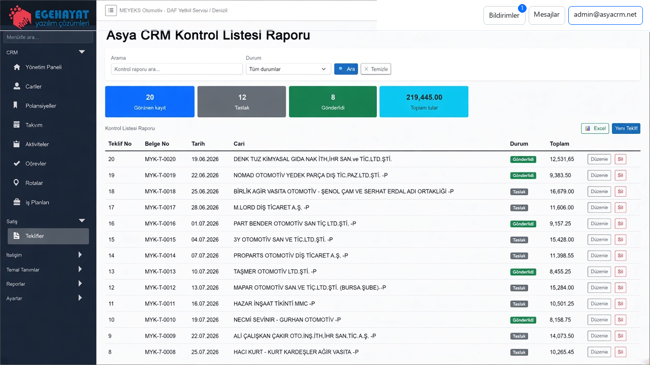The width and height of the screenshot is (650, 365).
Task: Click the Egehayat logo in the sidebar
Action: 49,17
